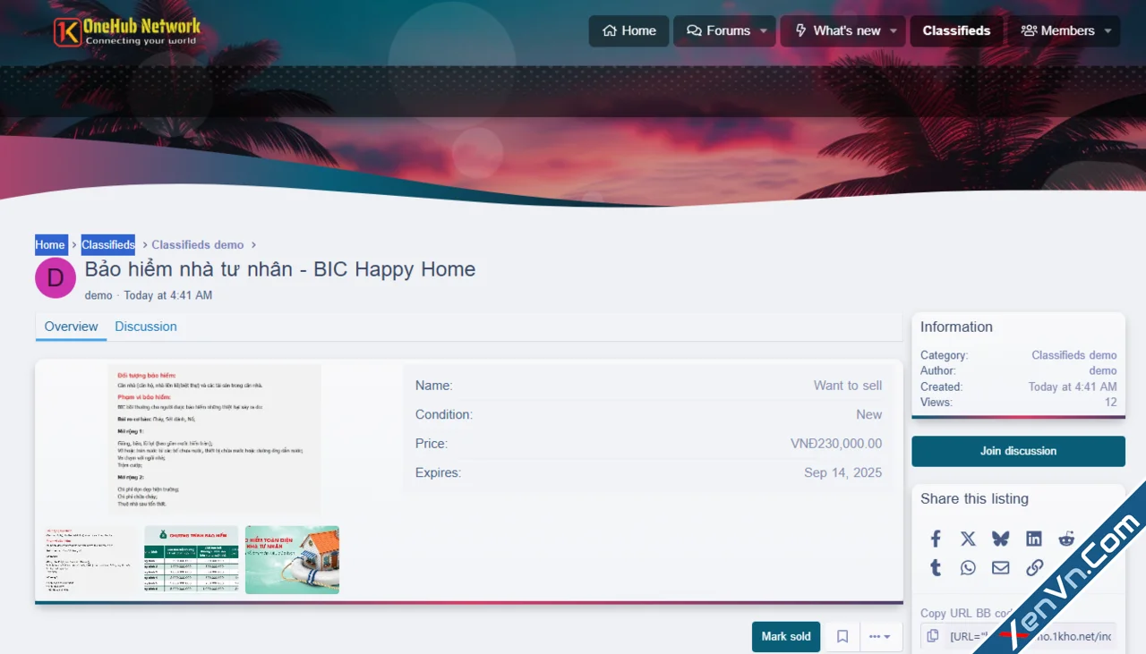Open the Members dropdown arrow
Screen dimensions: 1146x654
pos(1108,31)
